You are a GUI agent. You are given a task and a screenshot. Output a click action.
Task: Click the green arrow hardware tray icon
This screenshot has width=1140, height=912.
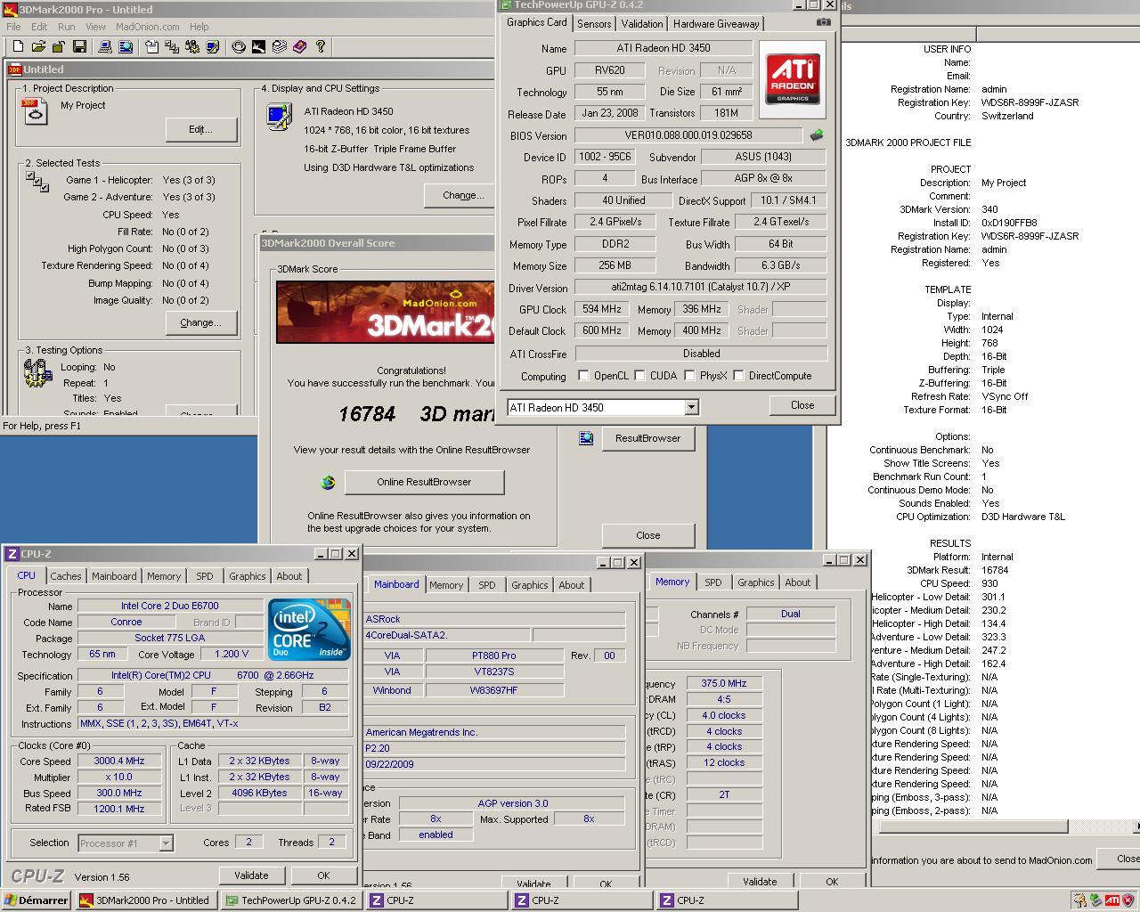click(1095, 900)
